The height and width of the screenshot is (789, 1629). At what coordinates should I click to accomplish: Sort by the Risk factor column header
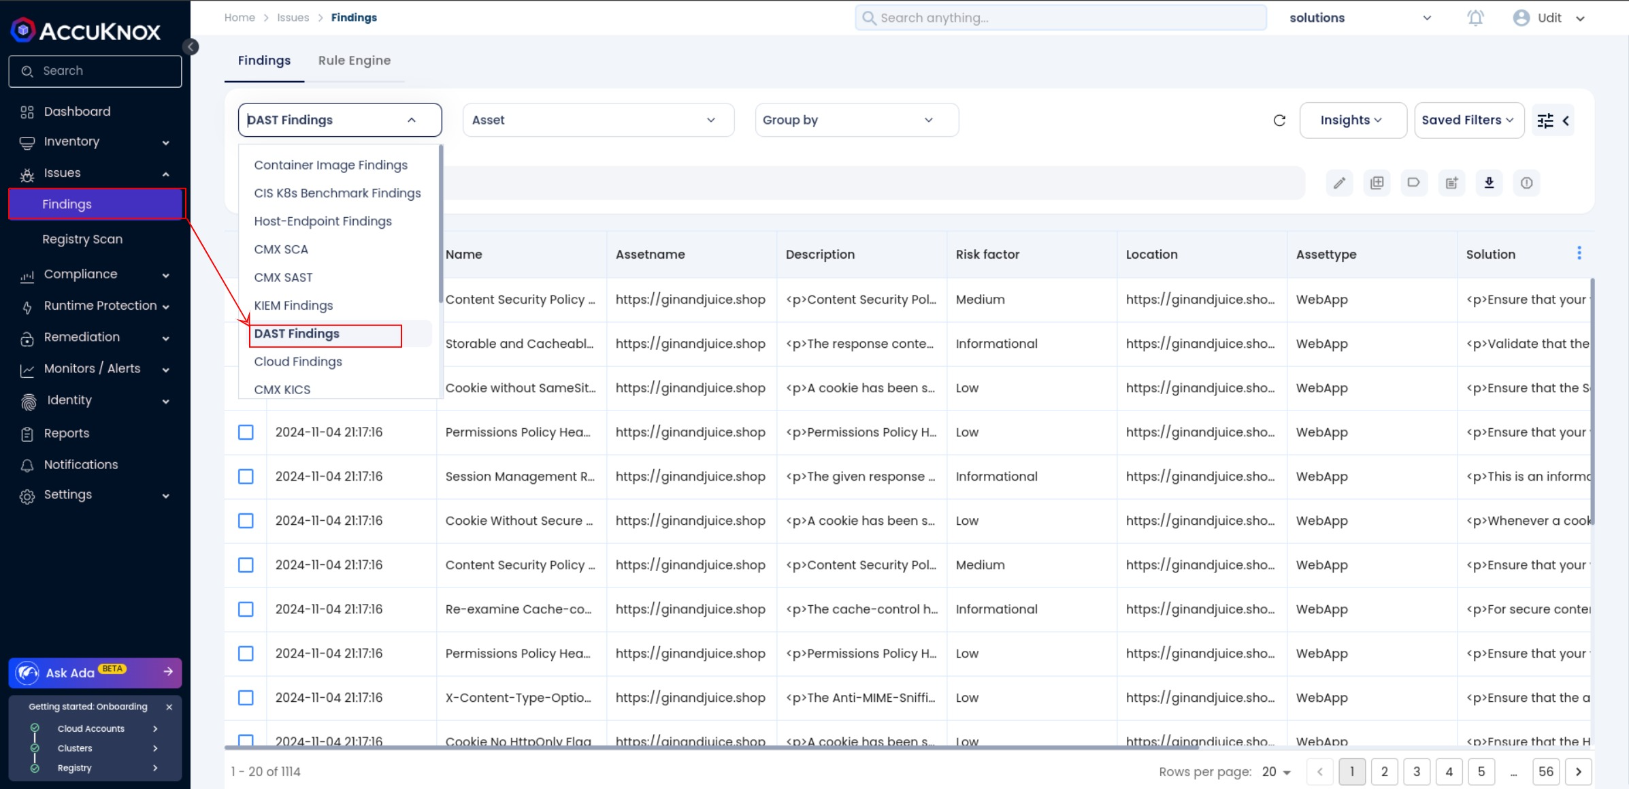987,255
